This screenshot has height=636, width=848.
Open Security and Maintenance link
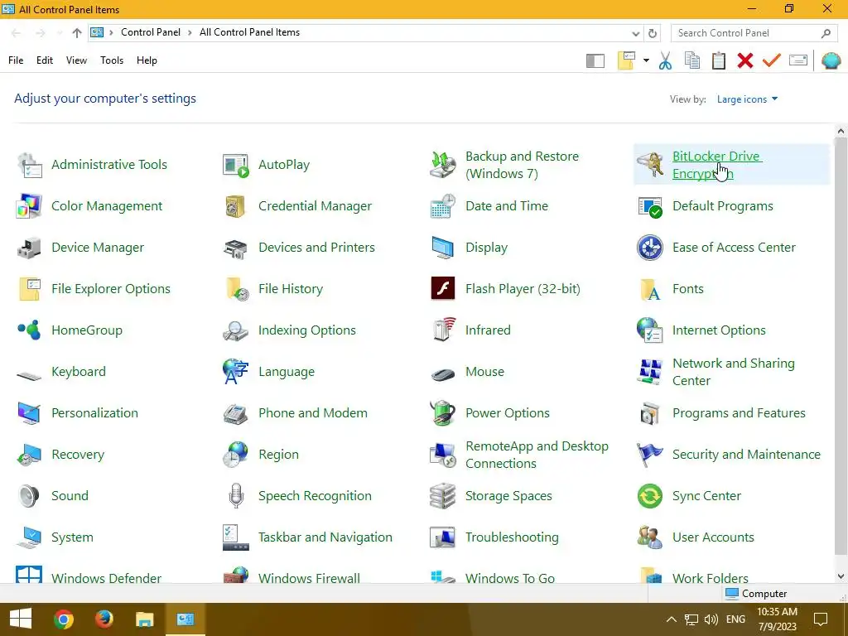tap(746, 455)
